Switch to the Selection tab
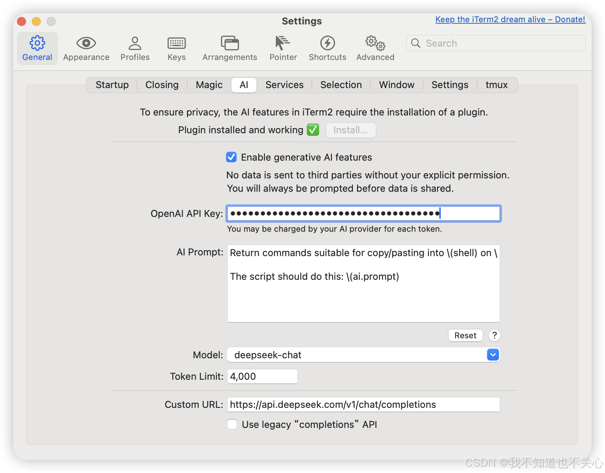Viewport: 605px width, 473px height. point(341,85)
